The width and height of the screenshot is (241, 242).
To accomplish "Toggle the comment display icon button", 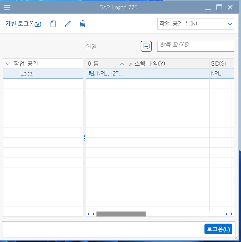I will [146, 46].
